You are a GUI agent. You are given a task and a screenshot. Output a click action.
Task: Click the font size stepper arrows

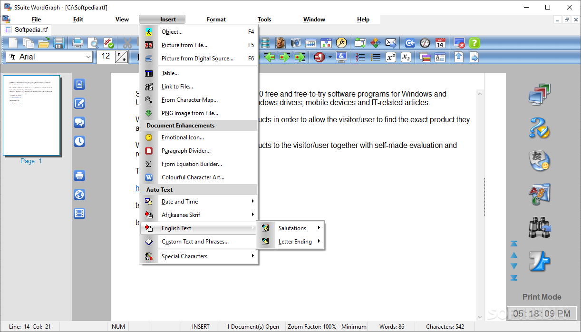pos(122,57)
